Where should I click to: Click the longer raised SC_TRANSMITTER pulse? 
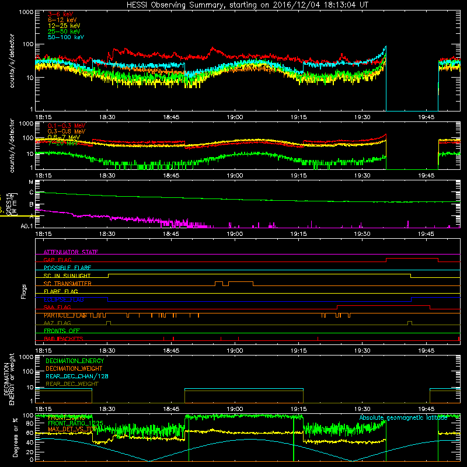click(x=241, y=282)
